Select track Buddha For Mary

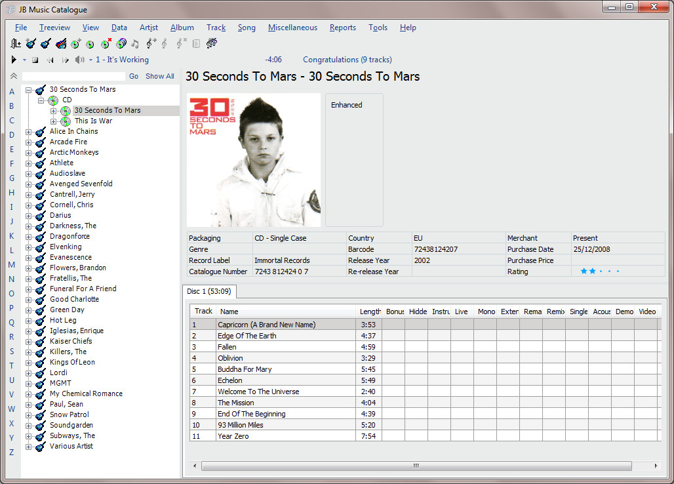245,369
